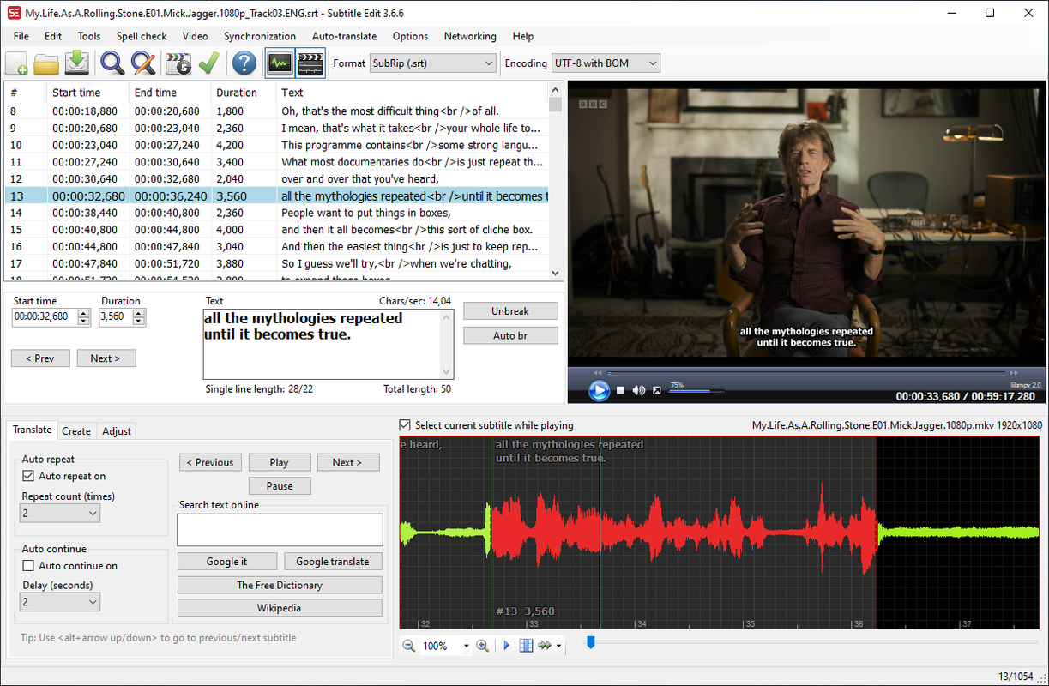Play the video with the round blue button
Viewport: 1049px width, 686px height.
(x=599, y=390)
